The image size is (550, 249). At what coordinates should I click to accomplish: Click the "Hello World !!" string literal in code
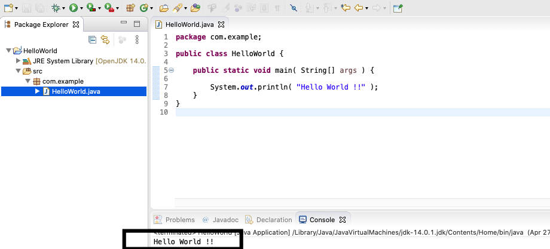pos(331,87)
